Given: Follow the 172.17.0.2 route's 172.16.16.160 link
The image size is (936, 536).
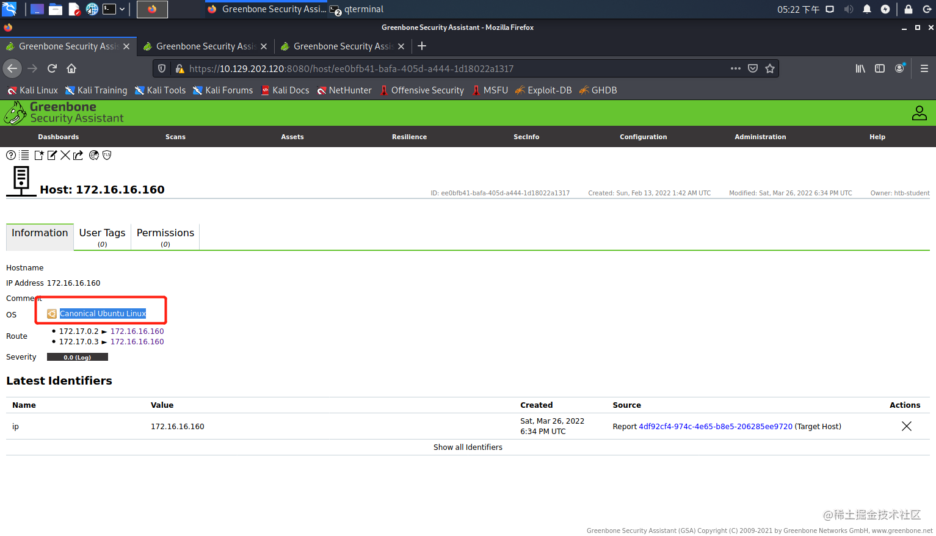Looking at the screenshot, I should click(137, 331).
